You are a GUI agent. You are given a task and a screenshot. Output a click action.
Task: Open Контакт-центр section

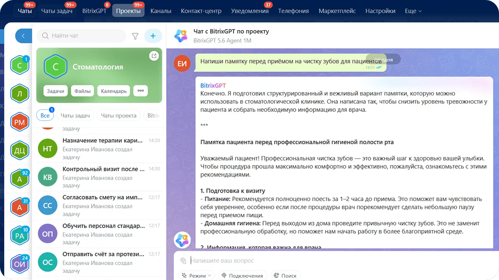coord(201,11)
